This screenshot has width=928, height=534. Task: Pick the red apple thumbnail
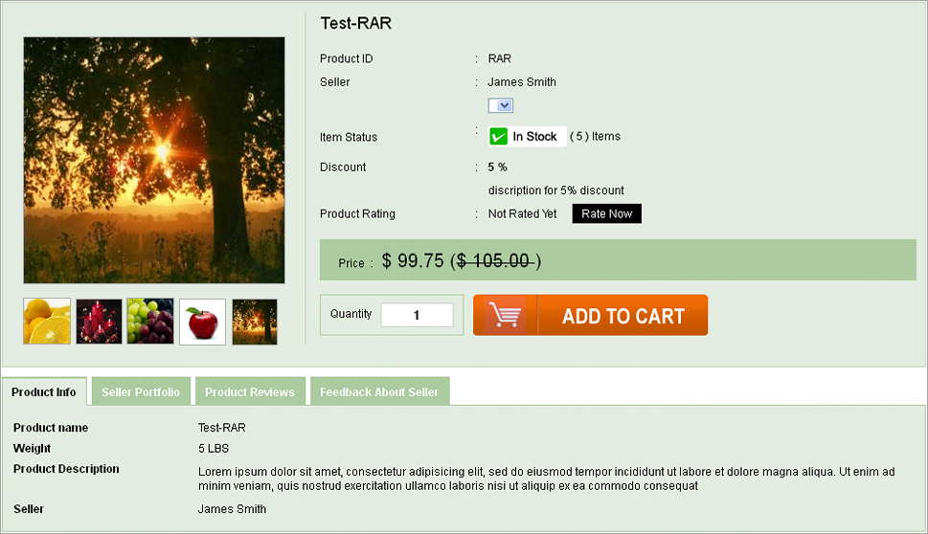(202, 322)
